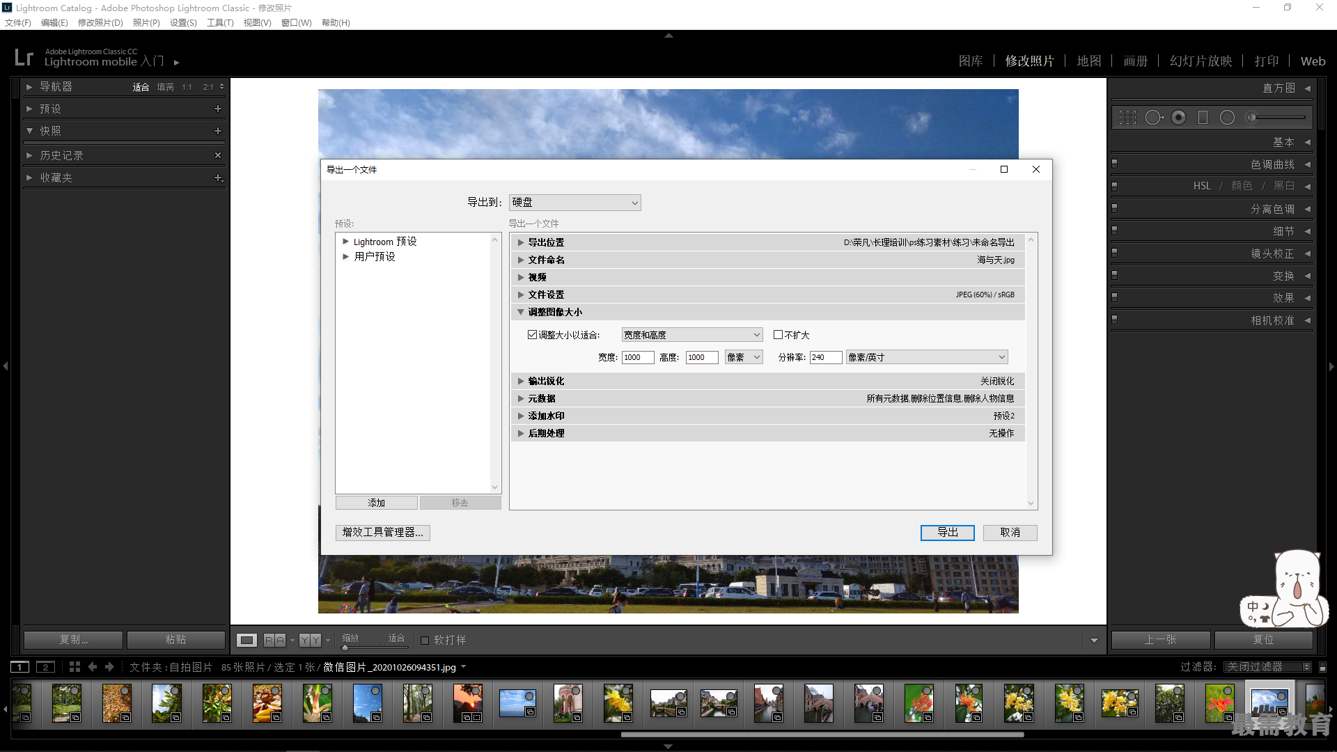Go forward with filmstrip right arrow
This screenshot has height=752, width=1337.
109,667
